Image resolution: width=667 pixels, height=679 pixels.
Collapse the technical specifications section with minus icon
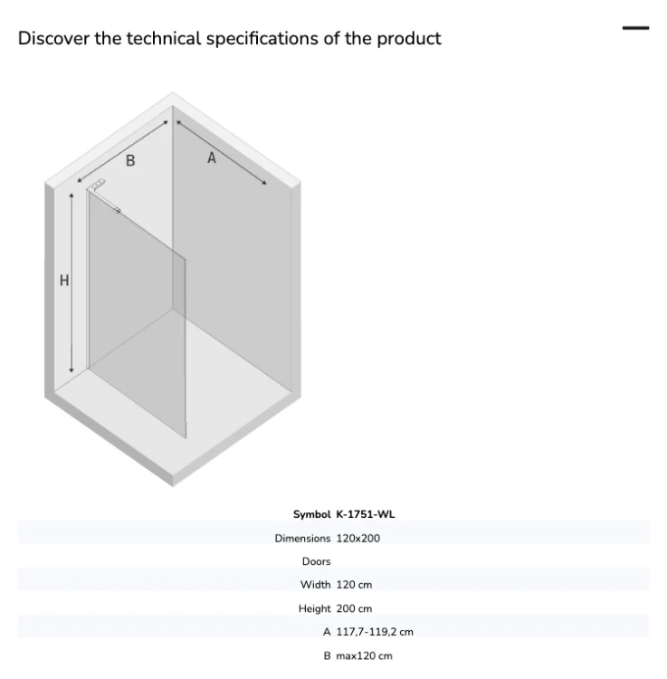pyautogui.click(x=635, y=28)
